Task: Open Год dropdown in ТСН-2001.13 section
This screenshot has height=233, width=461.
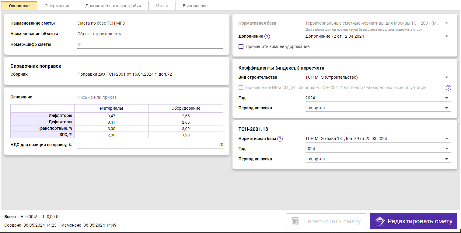Action: click(x=378, y=149)
